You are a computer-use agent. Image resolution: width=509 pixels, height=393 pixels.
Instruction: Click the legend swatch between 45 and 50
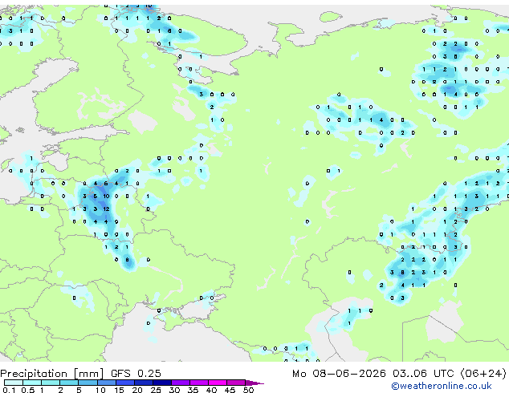236,383
